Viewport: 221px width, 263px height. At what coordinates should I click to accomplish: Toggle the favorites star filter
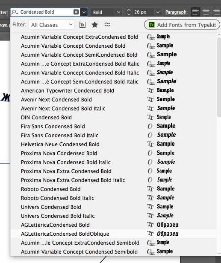[x=95, y=25]
